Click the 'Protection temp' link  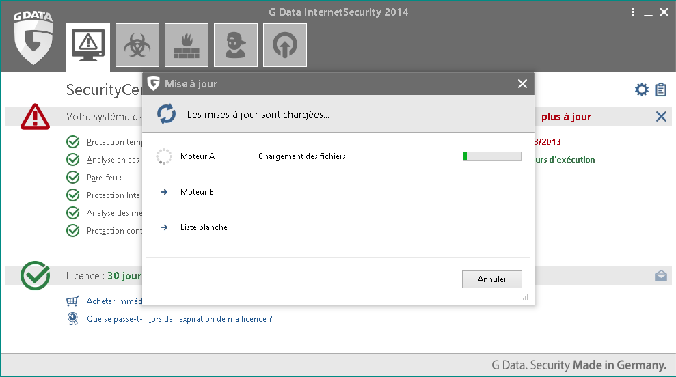point(114,142)
